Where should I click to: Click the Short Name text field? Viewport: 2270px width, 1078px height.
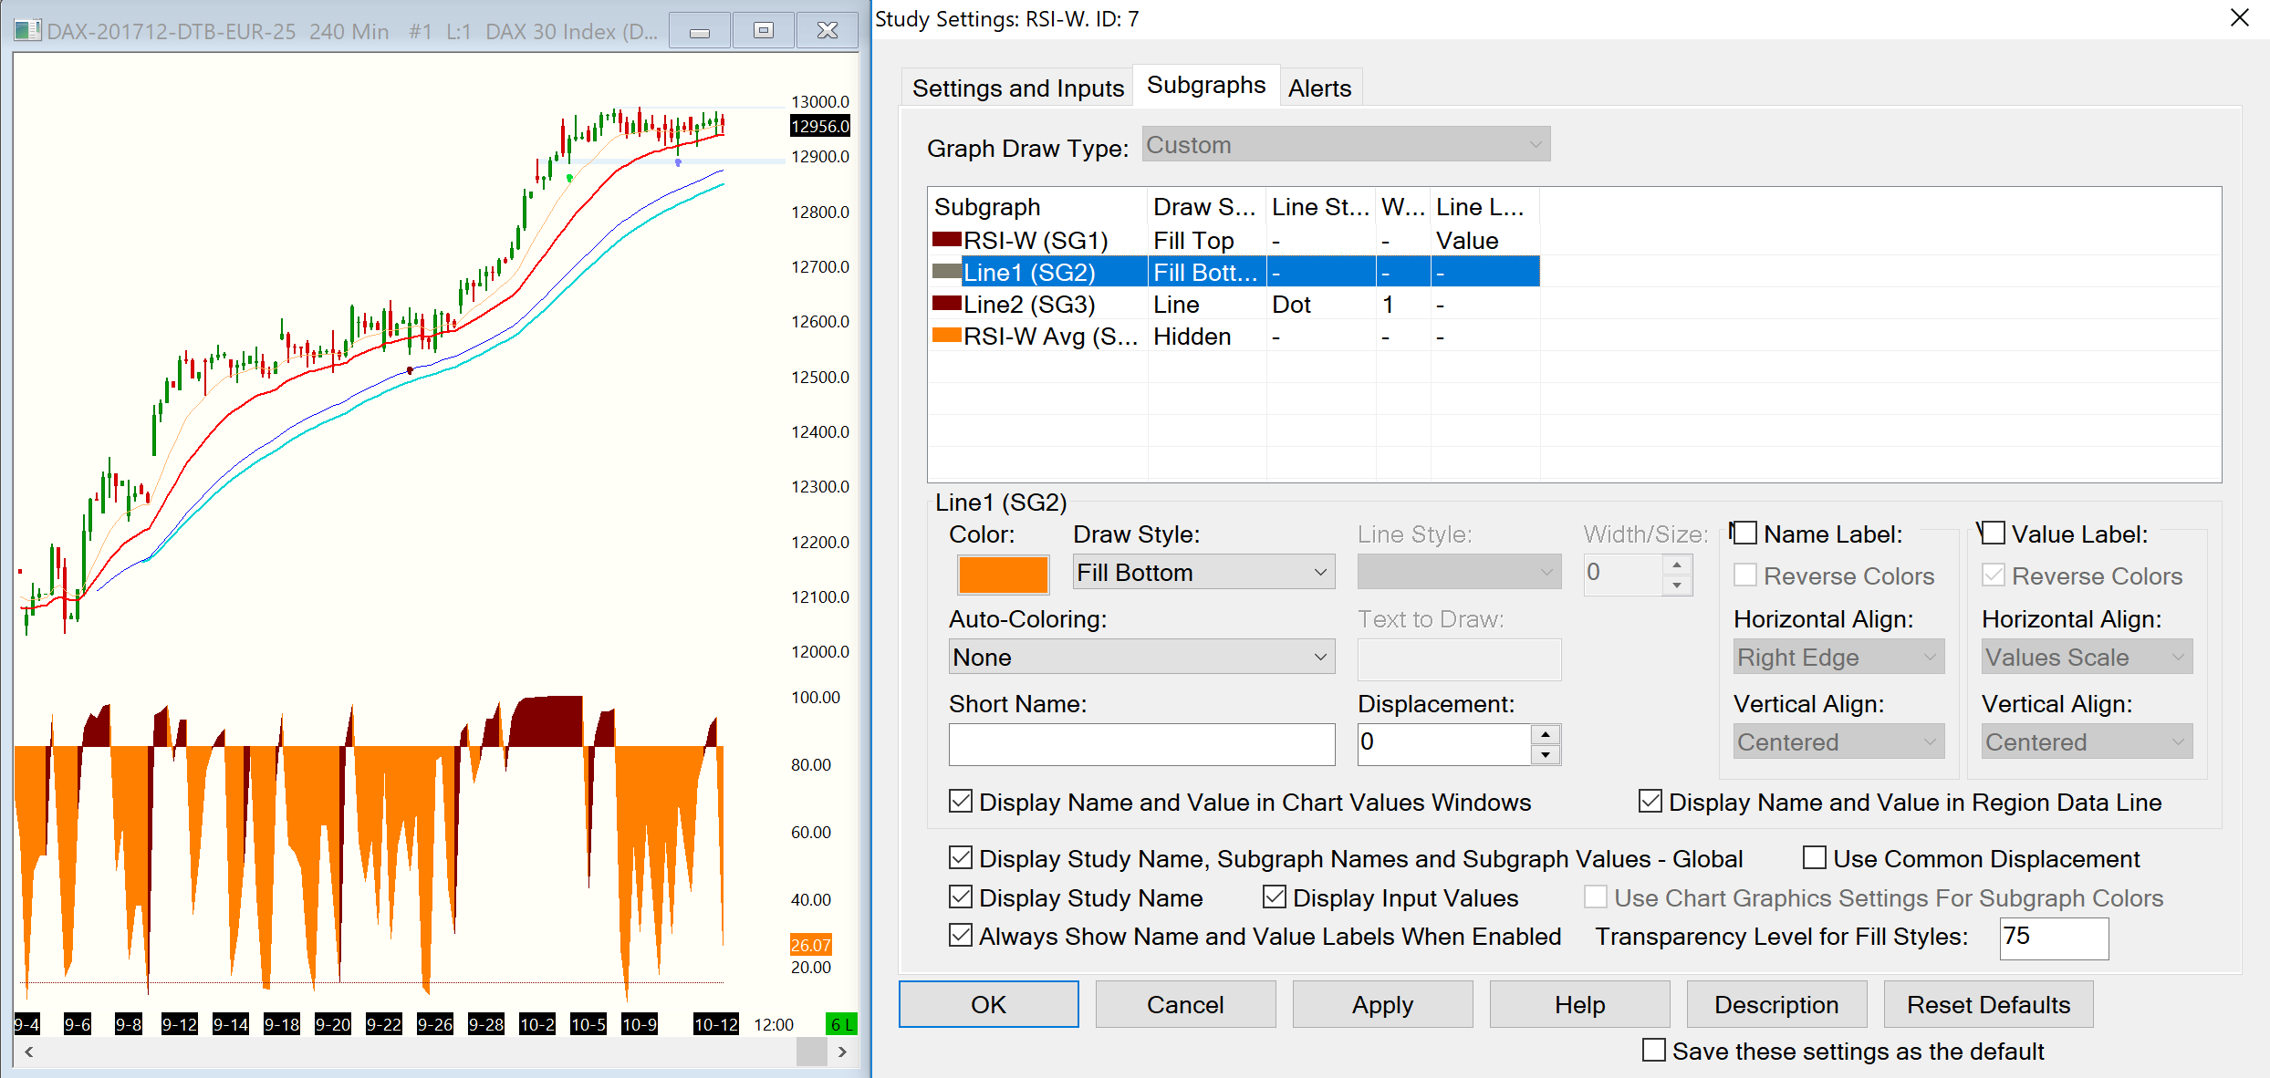[x=1141, y=744]
